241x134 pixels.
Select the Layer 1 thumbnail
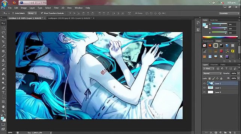(x=210, y=88)
